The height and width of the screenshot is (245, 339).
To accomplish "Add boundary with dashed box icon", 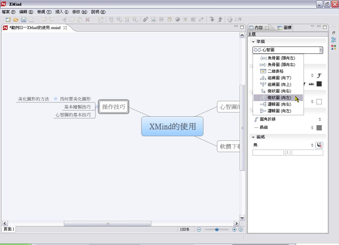I will [185, 19].
